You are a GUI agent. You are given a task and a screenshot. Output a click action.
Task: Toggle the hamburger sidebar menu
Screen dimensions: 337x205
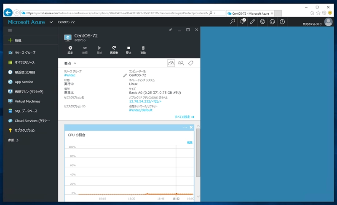pyautogui.click(x=10, y=31)
